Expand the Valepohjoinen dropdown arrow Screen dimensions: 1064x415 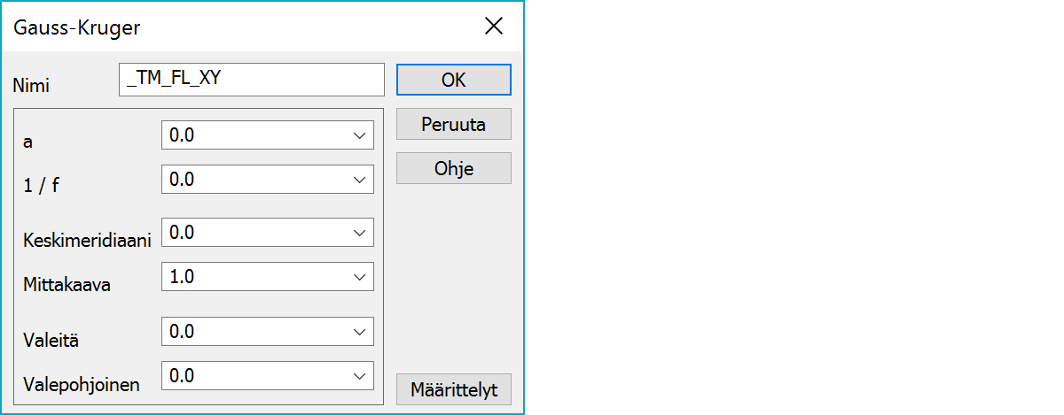click(360, 376)
